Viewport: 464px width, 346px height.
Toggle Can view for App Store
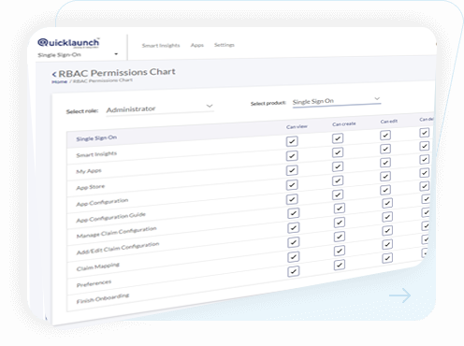(x=292, y=170)
